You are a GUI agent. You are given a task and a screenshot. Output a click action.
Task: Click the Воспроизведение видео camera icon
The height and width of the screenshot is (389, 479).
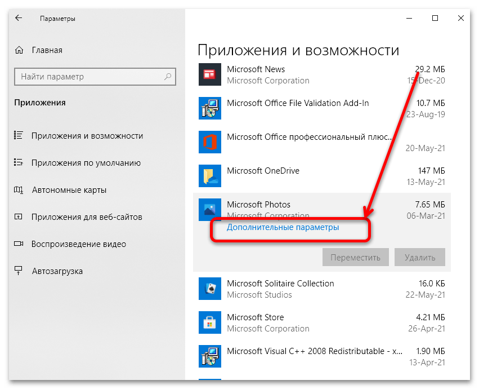(x=19, y=244)
